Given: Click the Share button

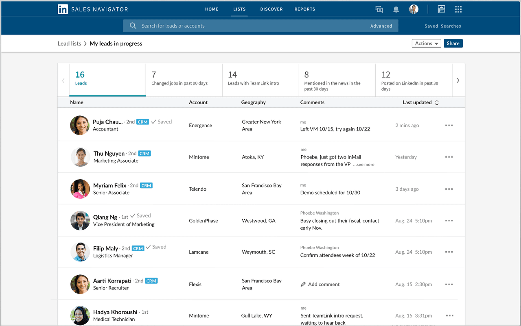Looking at the screenshot, I should (453, 43).
